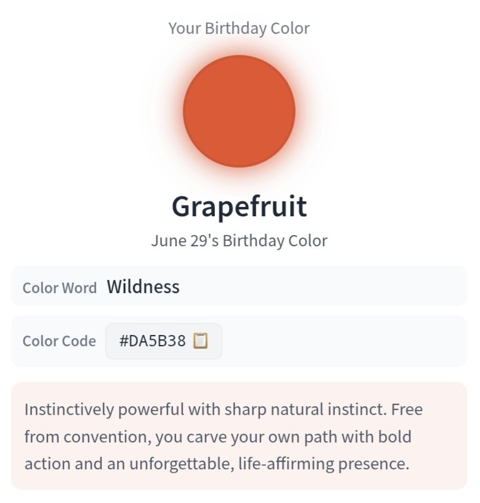This screenshot has width=480, height=503.
Task: Click the clipboard copy icon
Action: pos(201,341)
